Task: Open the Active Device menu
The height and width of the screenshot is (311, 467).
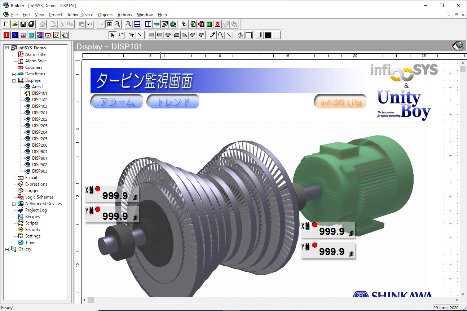Action: (x=80, y=15)
